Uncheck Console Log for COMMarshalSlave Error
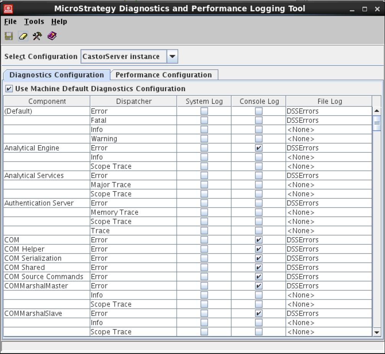The height and width of the screenshot is (354, 385). 259,313
